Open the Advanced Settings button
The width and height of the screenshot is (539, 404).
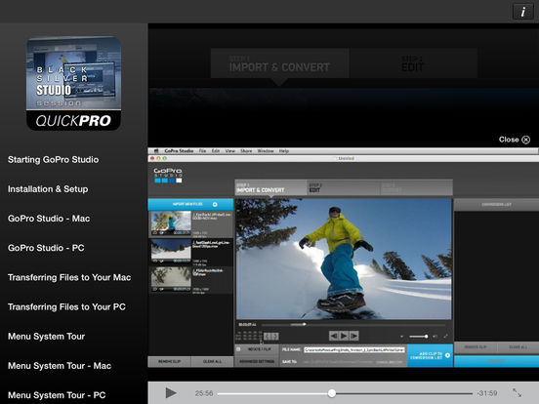(257, 361)
